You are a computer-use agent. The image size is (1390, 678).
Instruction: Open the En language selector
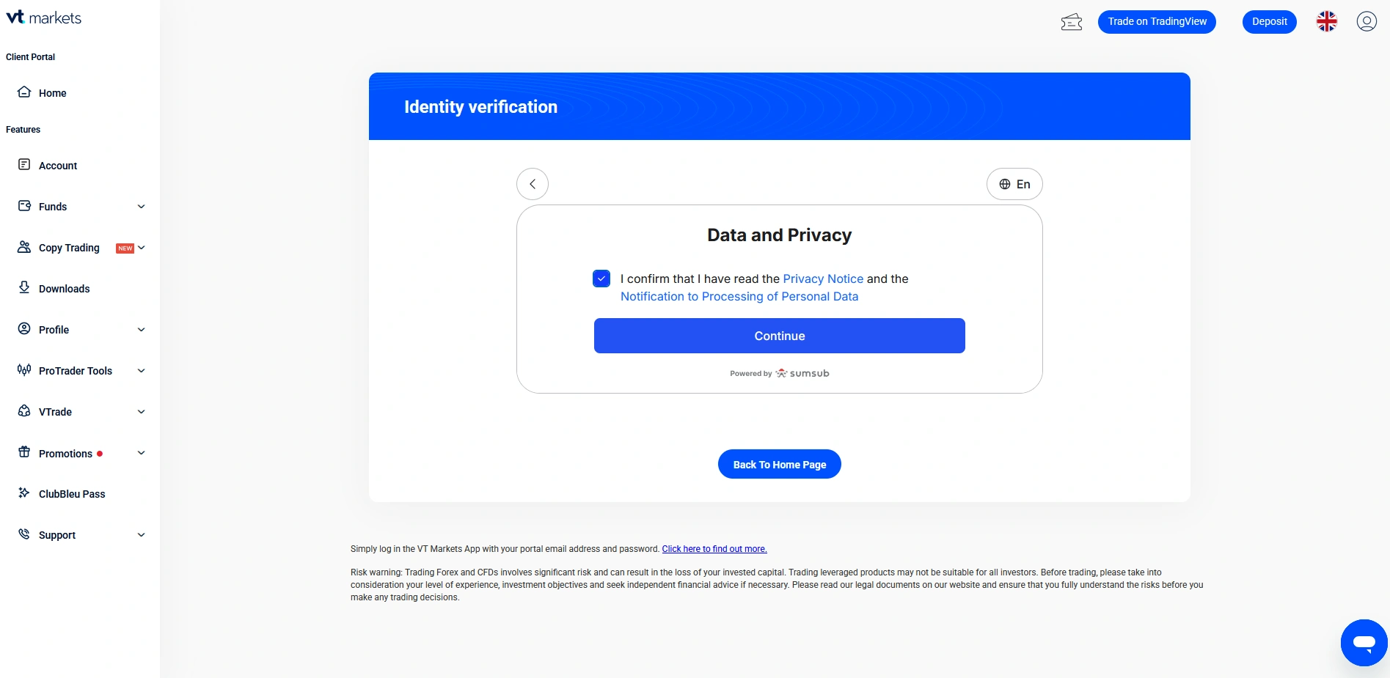[1014, 184]
